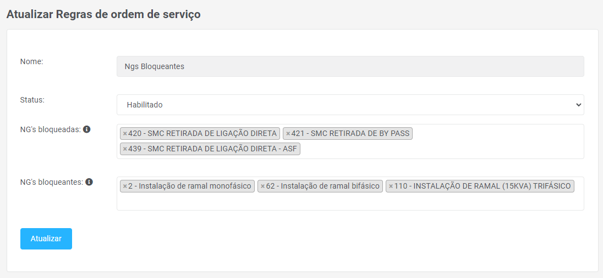Click the Status label
Viewport: 603px width, 278px height.
(32, 100)
